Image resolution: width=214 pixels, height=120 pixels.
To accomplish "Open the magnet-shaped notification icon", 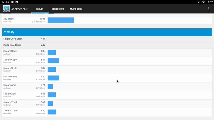I will coord(8,2).
